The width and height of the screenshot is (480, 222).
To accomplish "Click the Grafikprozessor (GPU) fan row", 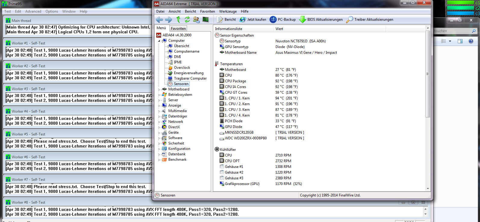I will 319,184.
